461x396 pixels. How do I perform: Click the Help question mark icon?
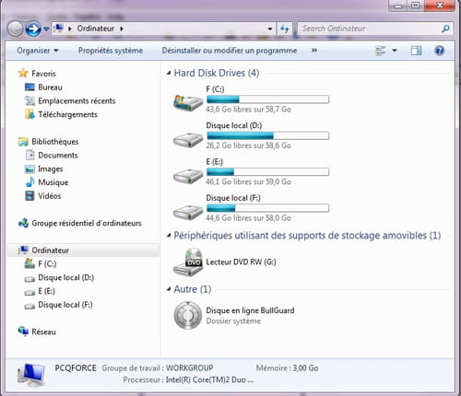(x=439, y=51)
